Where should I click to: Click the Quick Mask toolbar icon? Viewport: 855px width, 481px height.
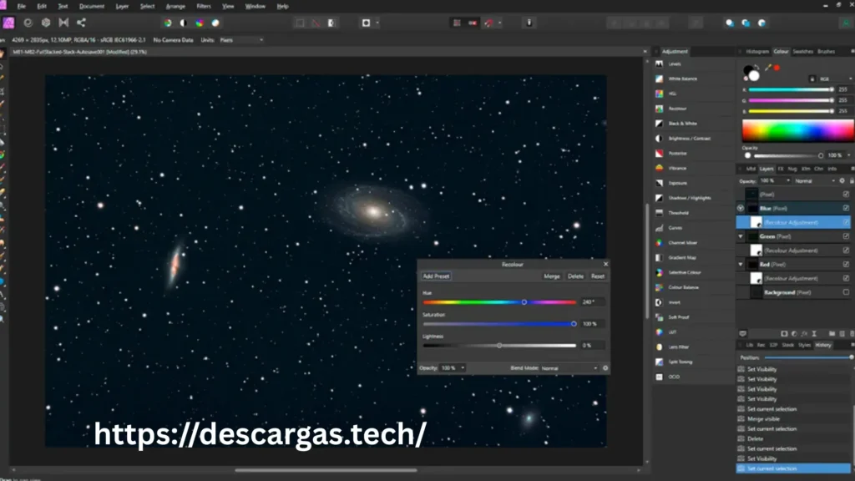[366, 23]
